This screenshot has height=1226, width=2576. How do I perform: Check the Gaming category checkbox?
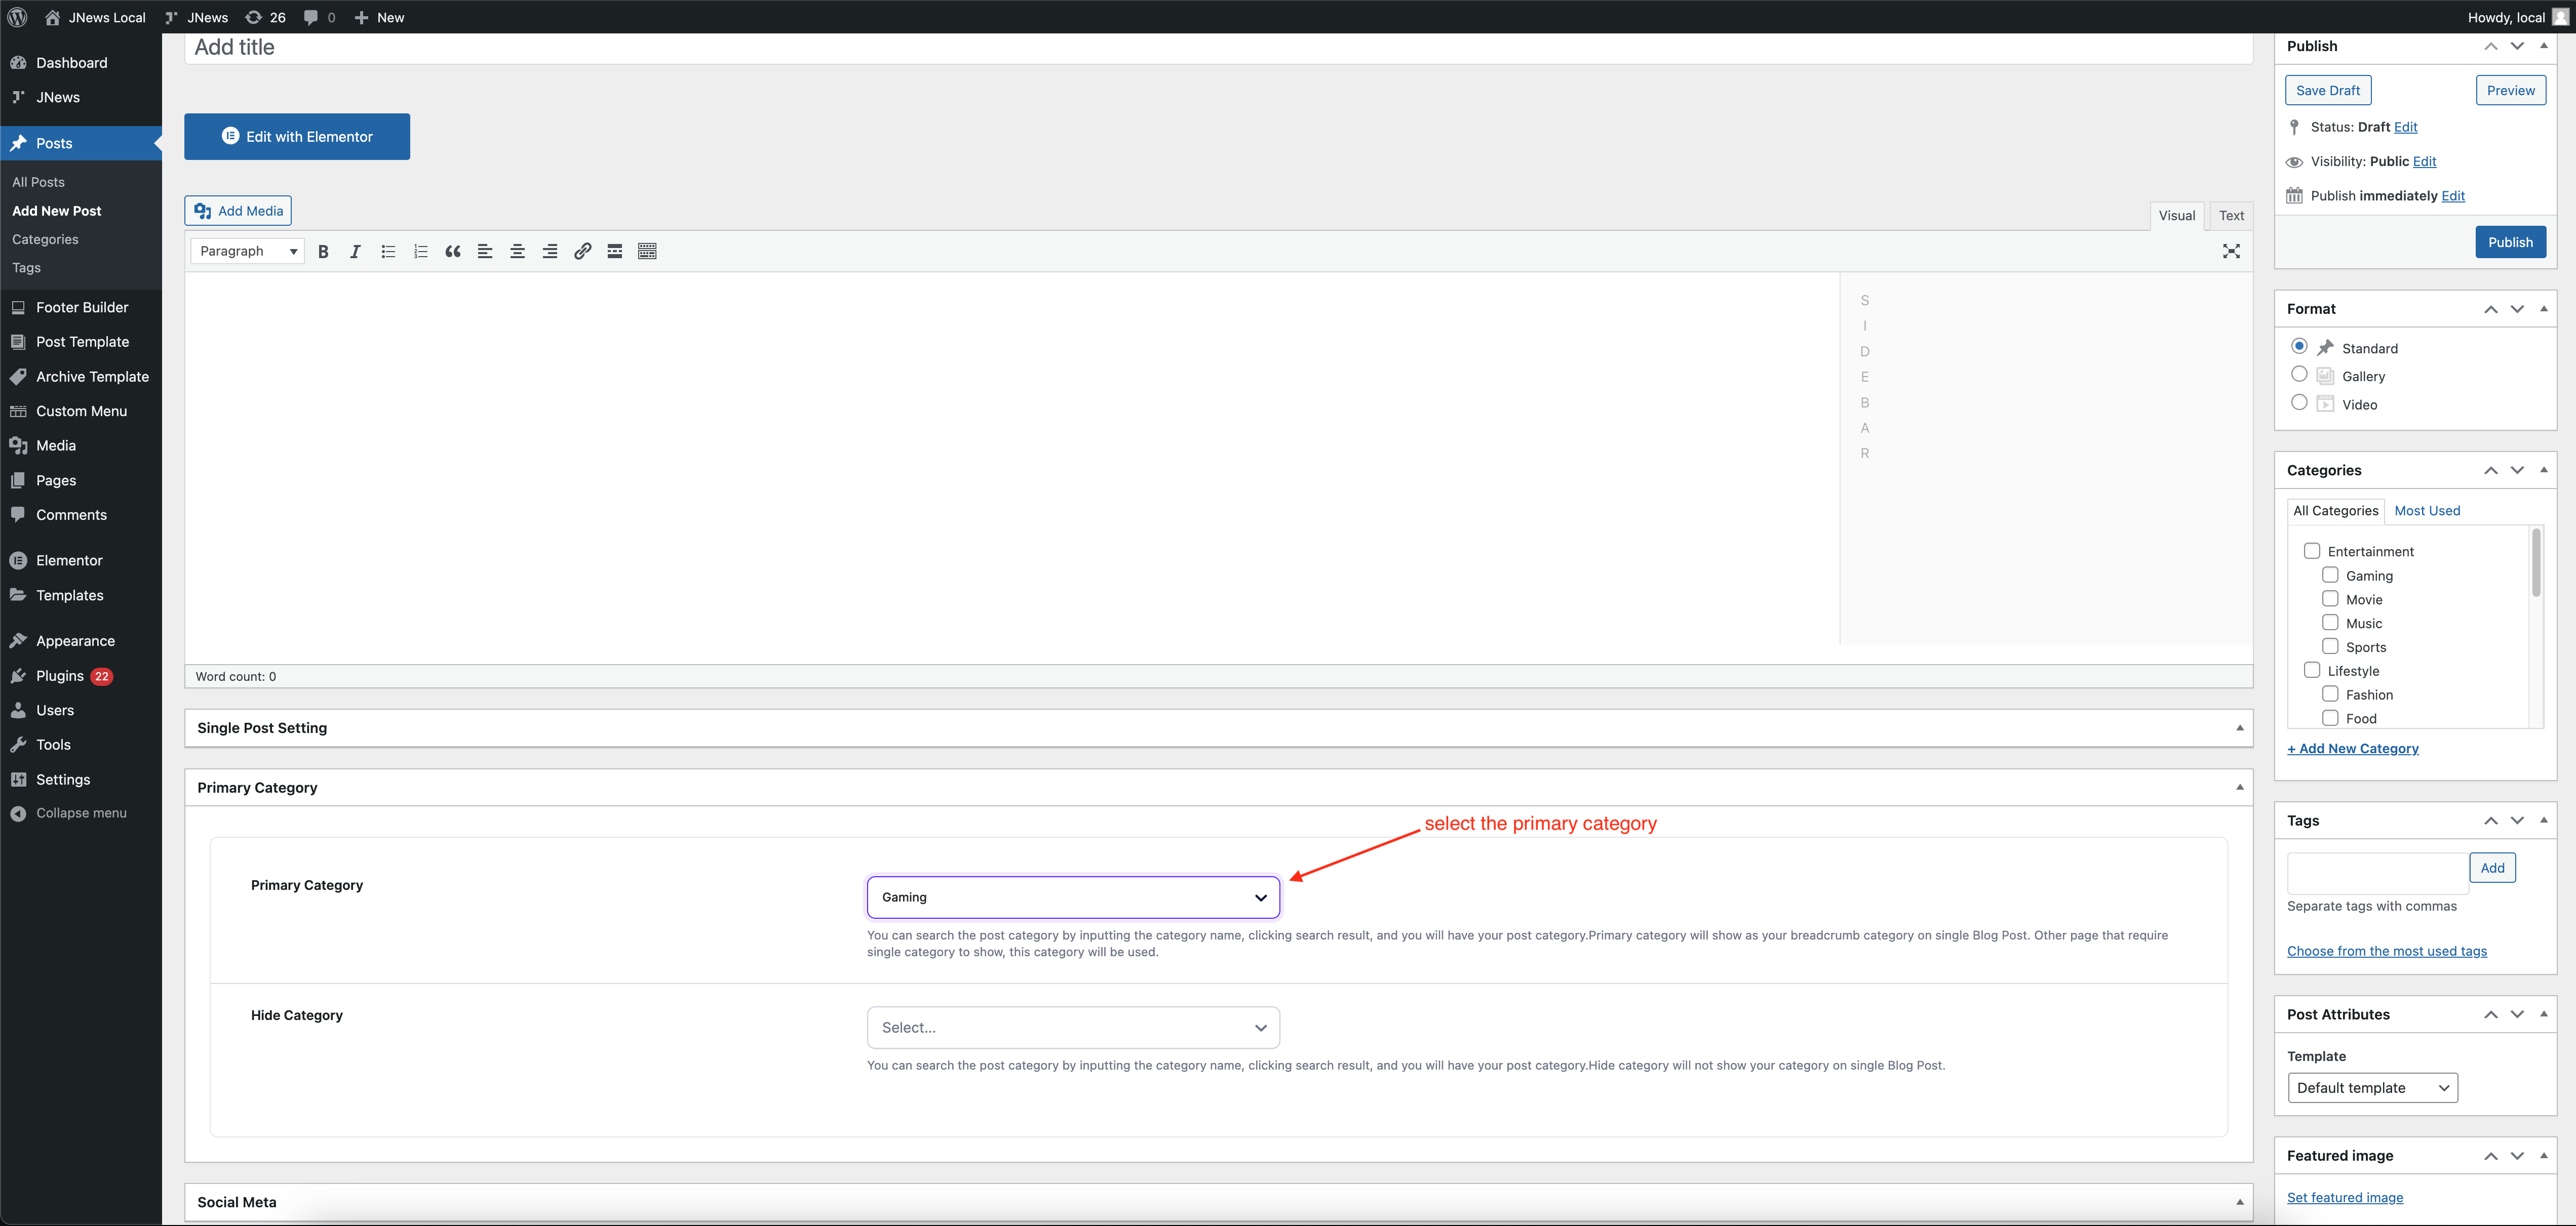pyautogui.click(x=2330, y=576)
